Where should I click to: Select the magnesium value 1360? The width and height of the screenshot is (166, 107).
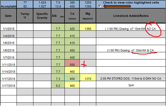point(88,27)
